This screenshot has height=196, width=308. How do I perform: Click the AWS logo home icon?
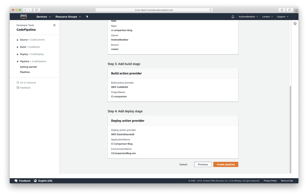[x=24, y=16]
